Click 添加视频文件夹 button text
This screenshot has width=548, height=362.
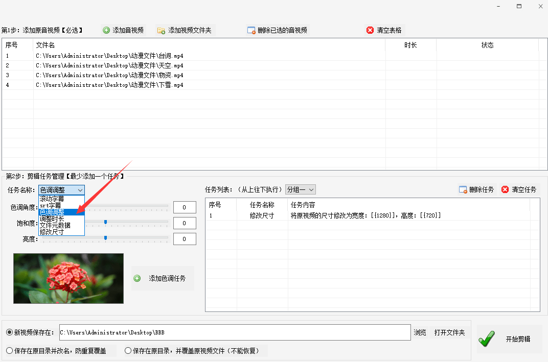tap(190, 30)
